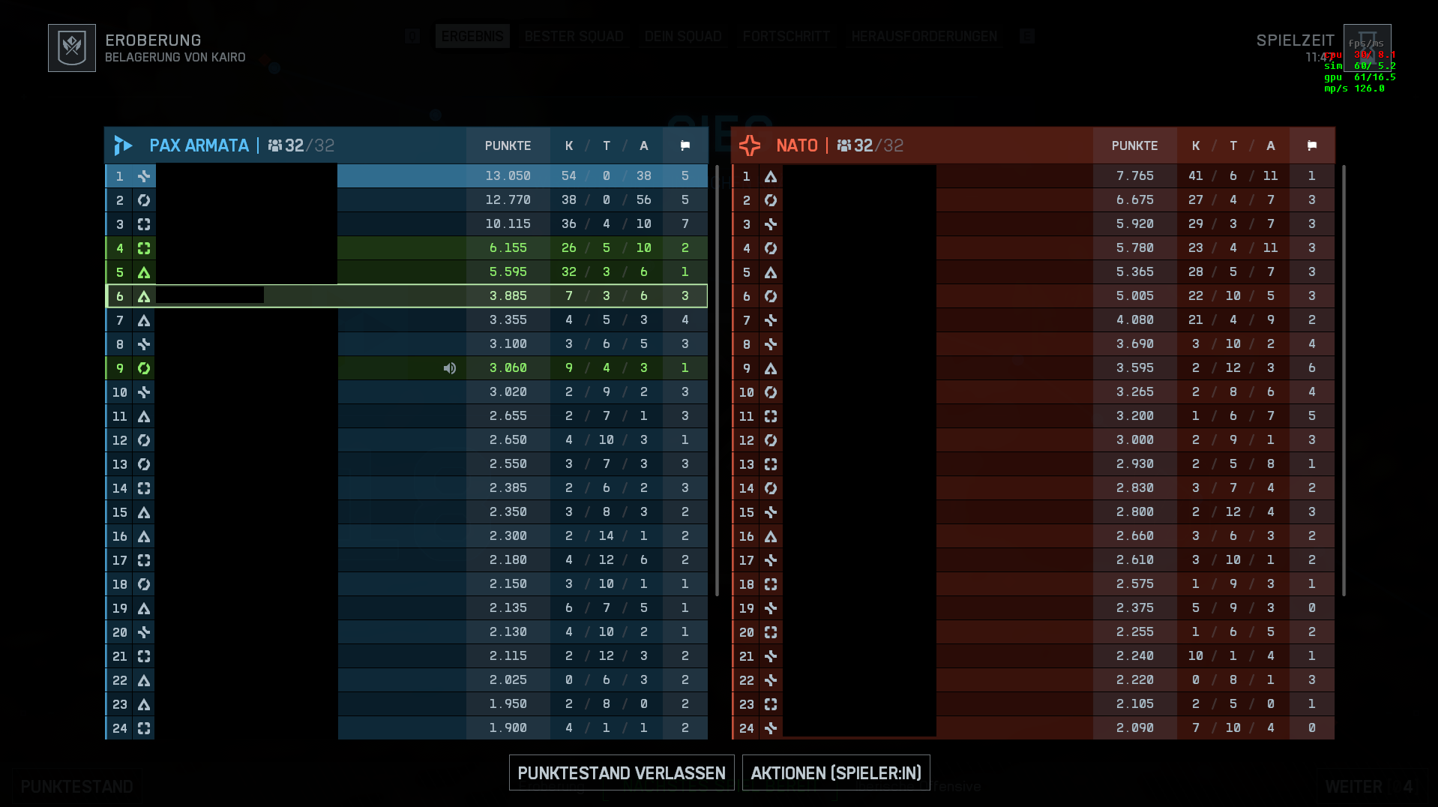The height and width of the screenshot is (807, 1438).
Task: Click the class icon of the top PAX player
Action: [x=142, y=176]
